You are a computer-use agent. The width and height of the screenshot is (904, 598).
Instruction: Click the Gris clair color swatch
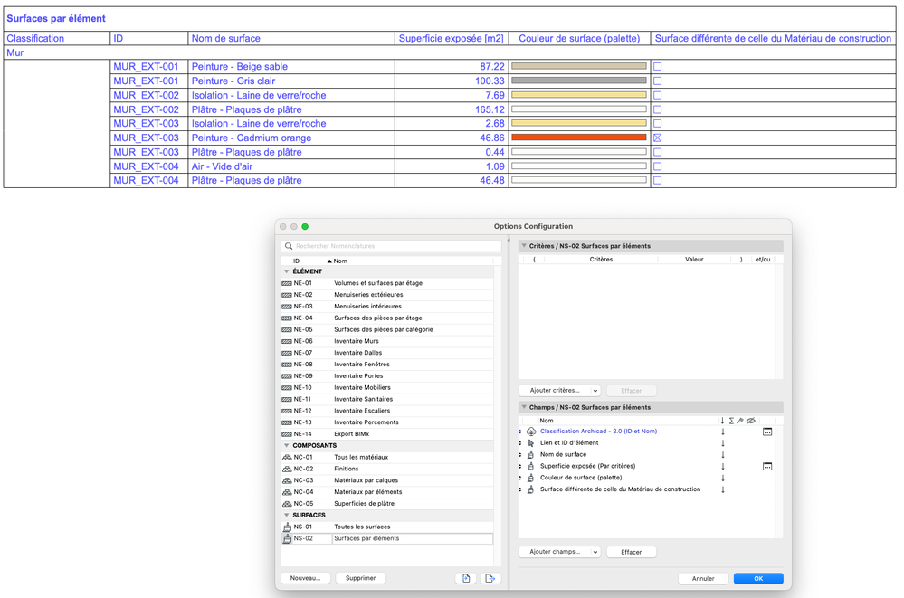coord(579,81)
